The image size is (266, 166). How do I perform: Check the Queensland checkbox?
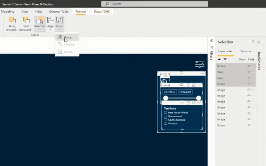tap(165, 116)
